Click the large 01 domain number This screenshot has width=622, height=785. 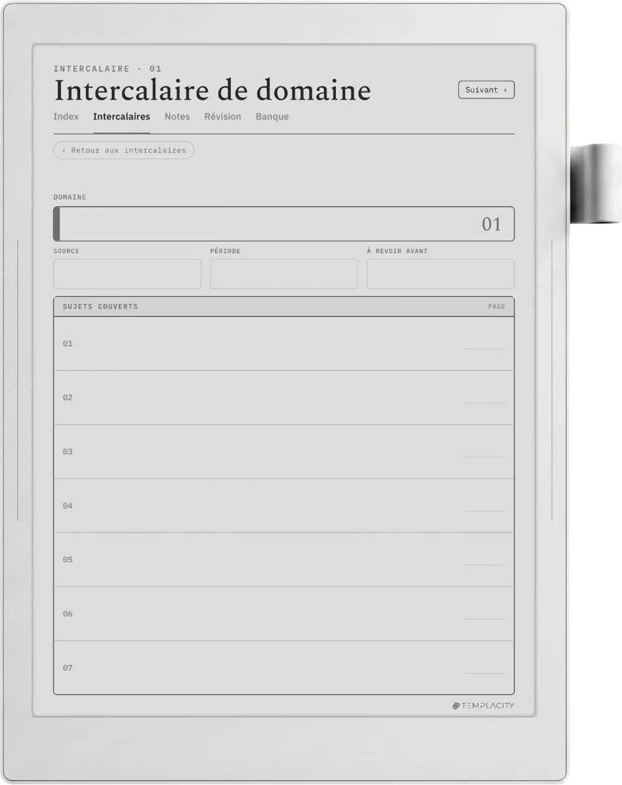[x=491, y=224]
